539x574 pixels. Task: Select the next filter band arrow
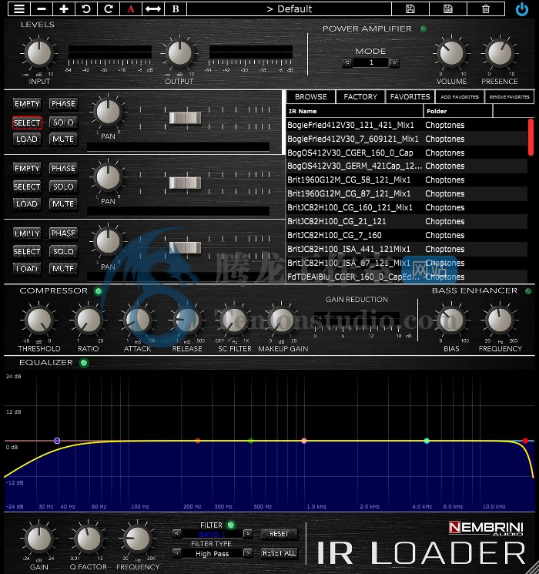(248, 534)
